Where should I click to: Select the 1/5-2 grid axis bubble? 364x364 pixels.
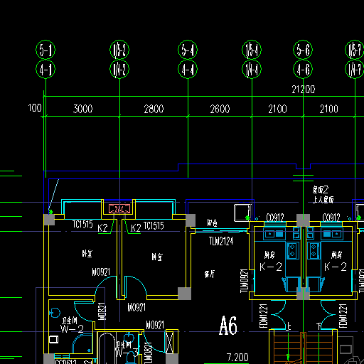119,50
